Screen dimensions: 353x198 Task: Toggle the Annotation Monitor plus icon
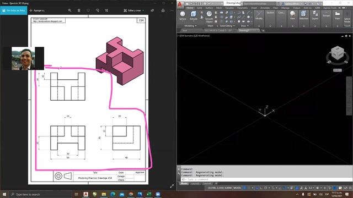pyautogui.click(x=325, y=188)
